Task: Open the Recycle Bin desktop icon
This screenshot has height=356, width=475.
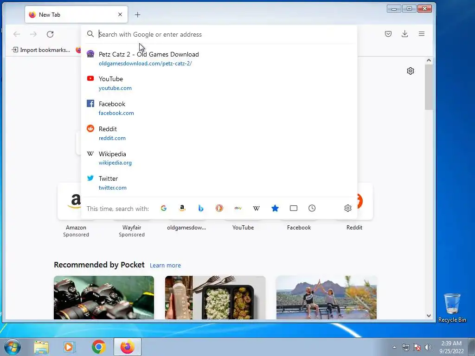Action: click(452, 308)
